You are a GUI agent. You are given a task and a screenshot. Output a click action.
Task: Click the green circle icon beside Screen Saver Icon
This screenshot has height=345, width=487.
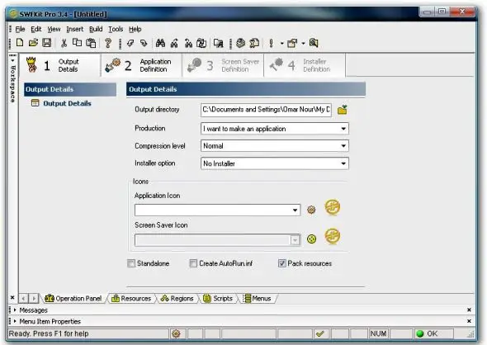click(x=311, y=239)
